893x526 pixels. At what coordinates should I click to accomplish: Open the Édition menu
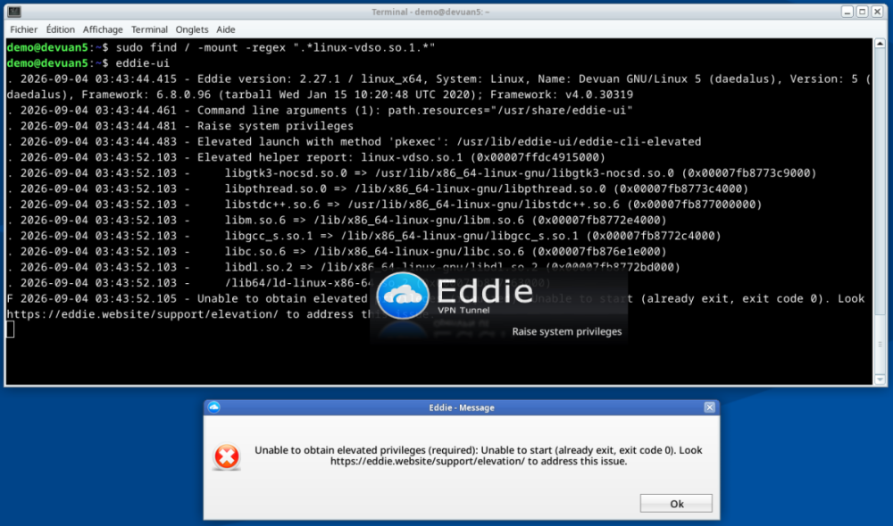(61, 29)
